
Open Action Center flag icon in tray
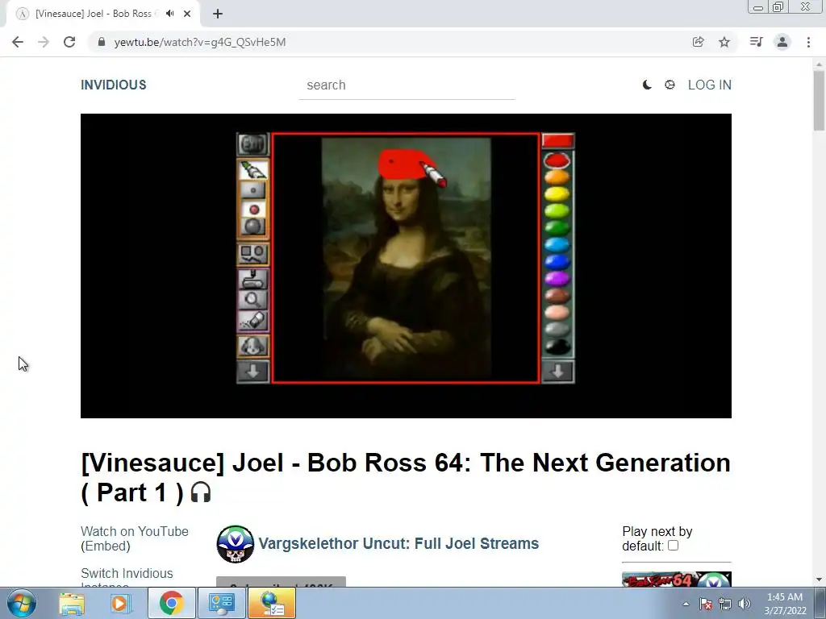click(706, 604)
